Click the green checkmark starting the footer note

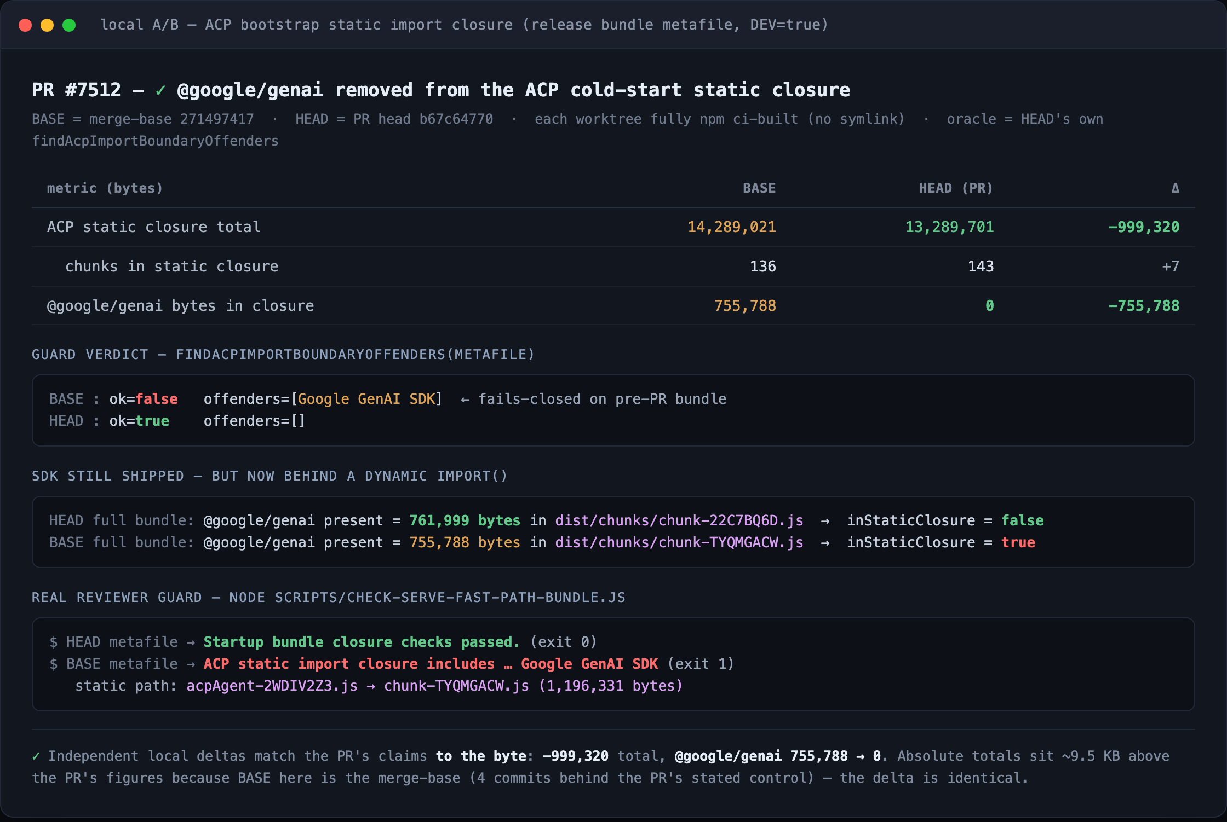pos(36,756)
